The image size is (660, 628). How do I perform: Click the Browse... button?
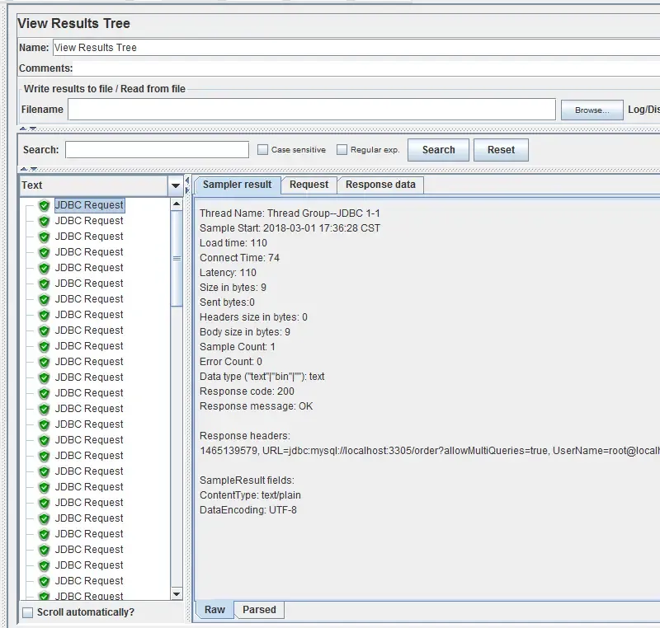click(x=592, y=110)
